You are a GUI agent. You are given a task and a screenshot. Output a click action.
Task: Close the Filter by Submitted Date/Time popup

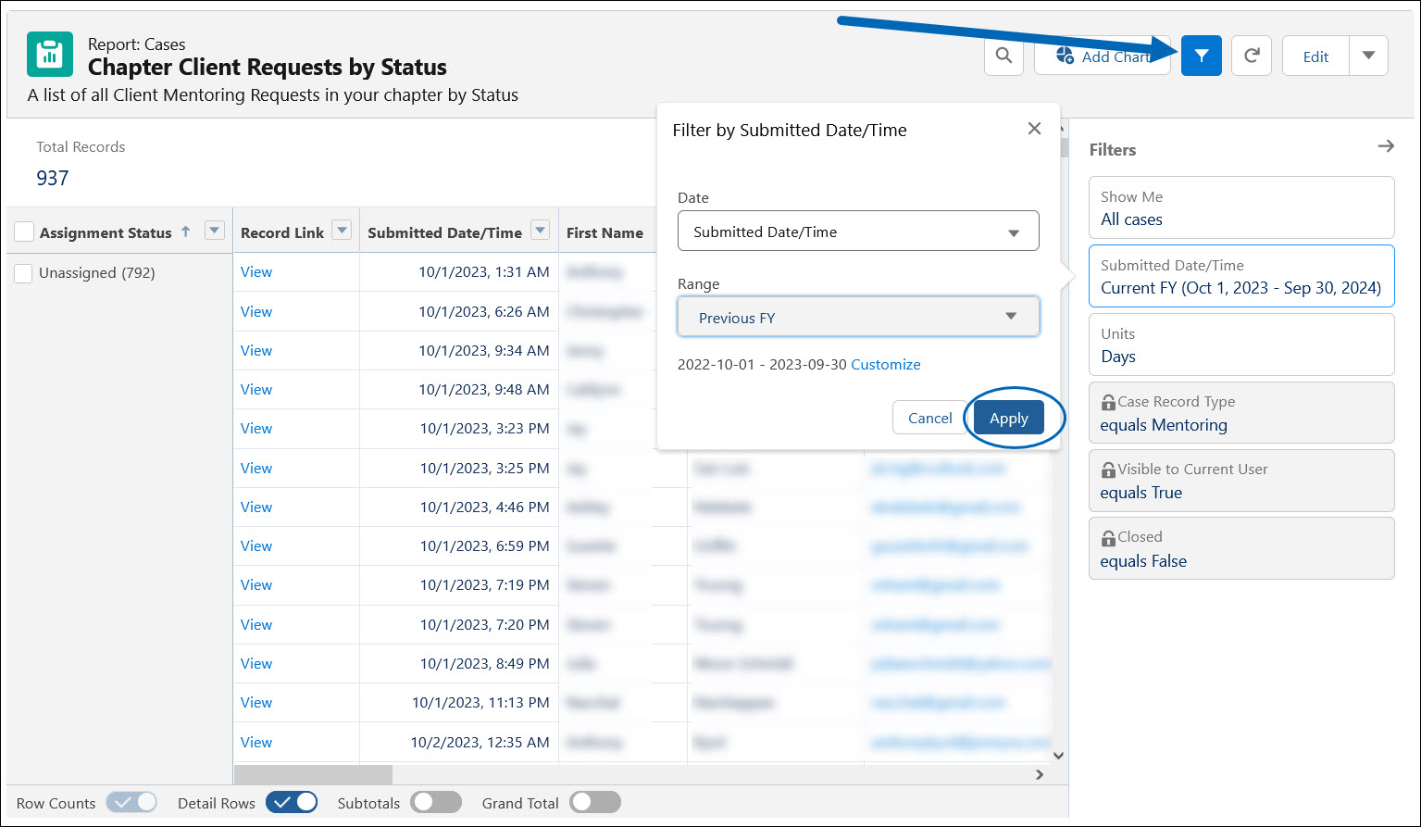coord(1035,129)
